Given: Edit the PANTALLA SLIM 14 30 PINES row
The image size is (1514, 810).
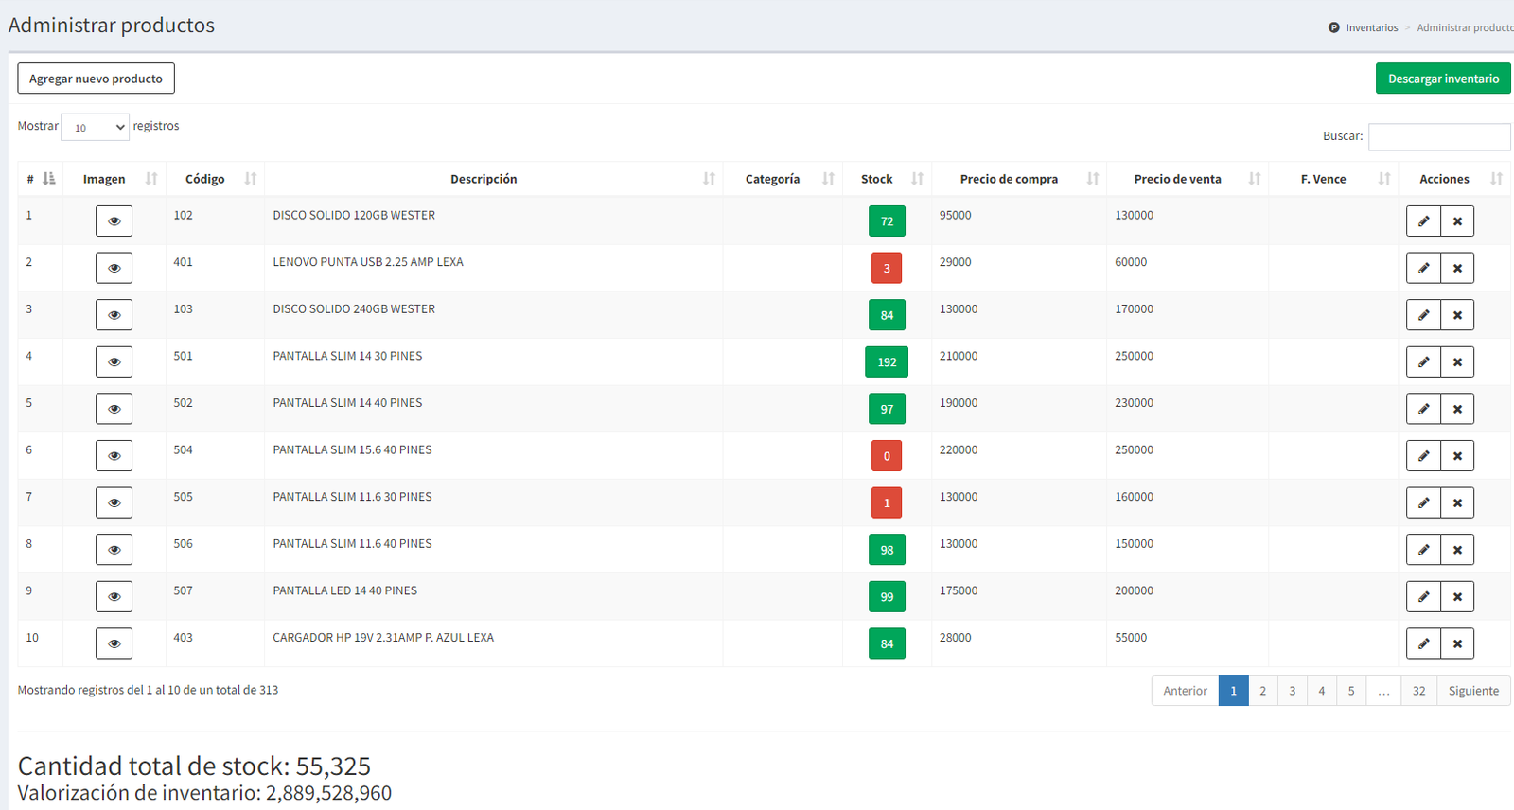Looking at the screenshot, I should (x=1423, y=362).
